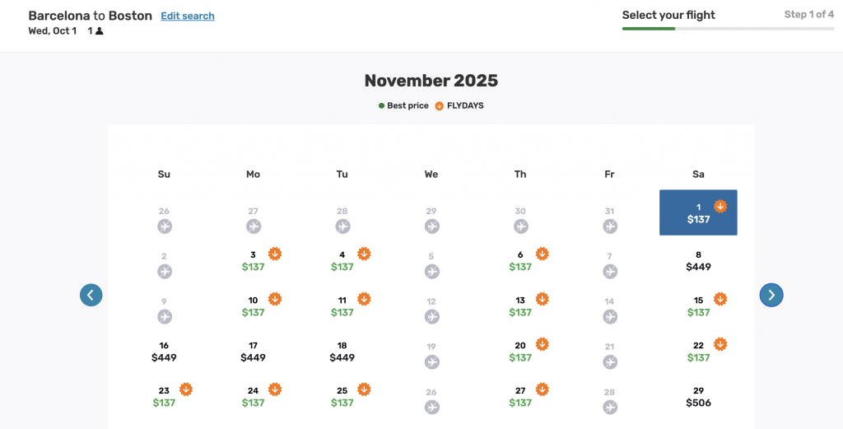This screenshot has height=429, width=843.
Task: Click FLYDAYS badge on November 23
Action: click(x=185, y=389)
